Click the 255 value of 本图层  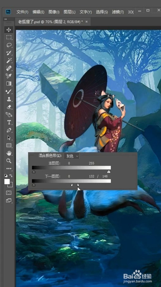click(91, 163)
